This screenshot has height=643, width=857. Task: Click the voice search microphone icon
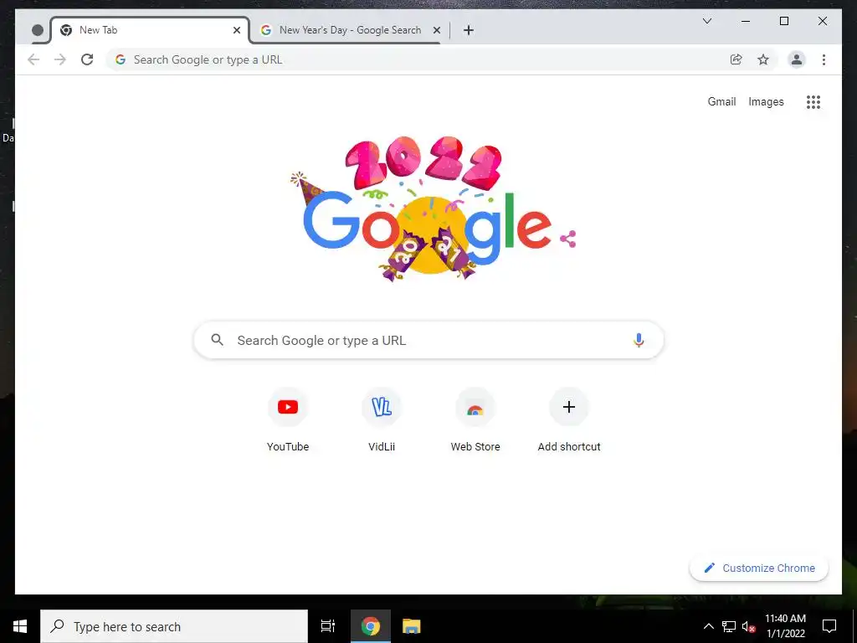639,340
